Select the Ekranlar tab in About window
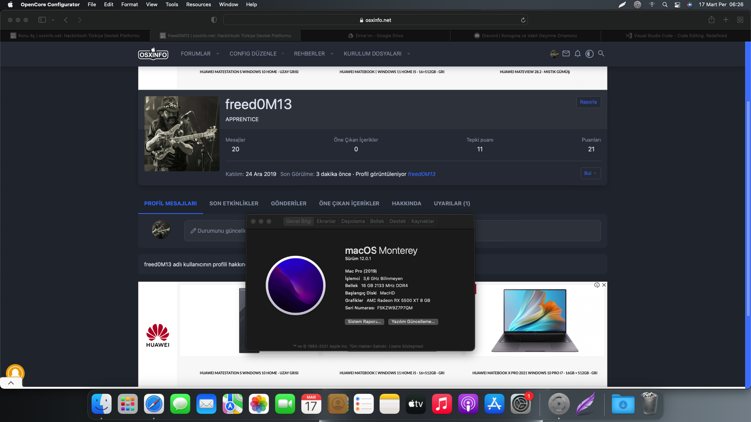The image size is (751, 422). (x=326, y=221)
